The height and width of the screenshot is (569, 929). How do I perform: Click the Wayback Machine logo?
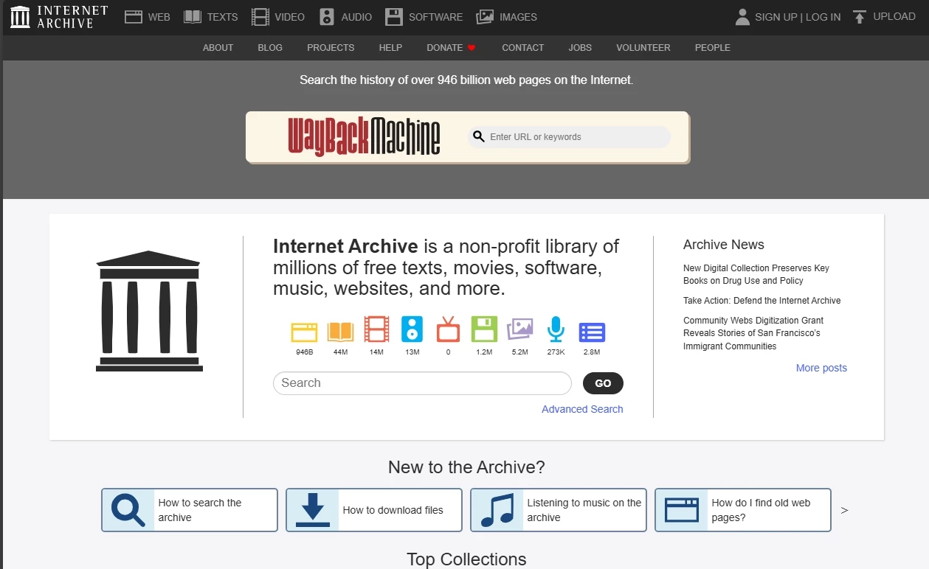pyautogui.click(x=364, y=136)
